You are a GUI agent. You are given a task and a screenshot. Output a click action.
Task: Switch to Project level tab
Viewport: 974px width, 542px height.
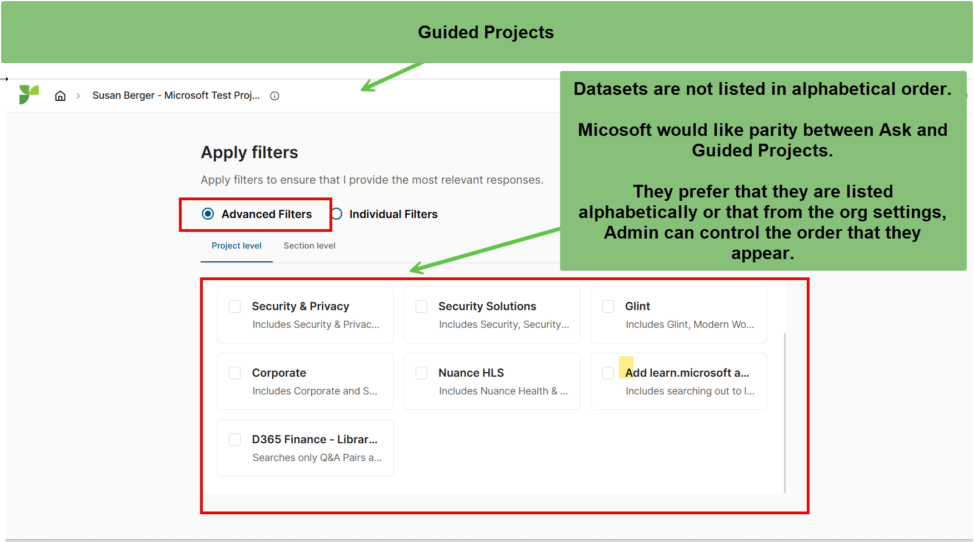(236, 246)
